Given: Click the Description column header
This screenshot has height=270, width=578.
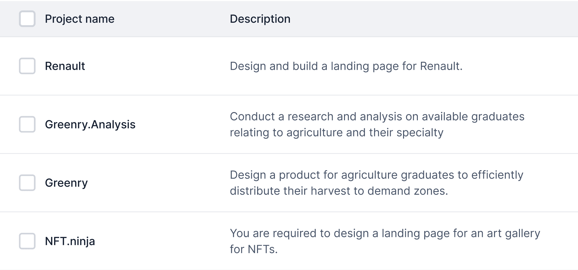Looking at the screenshot, I should tap(260, 19).
